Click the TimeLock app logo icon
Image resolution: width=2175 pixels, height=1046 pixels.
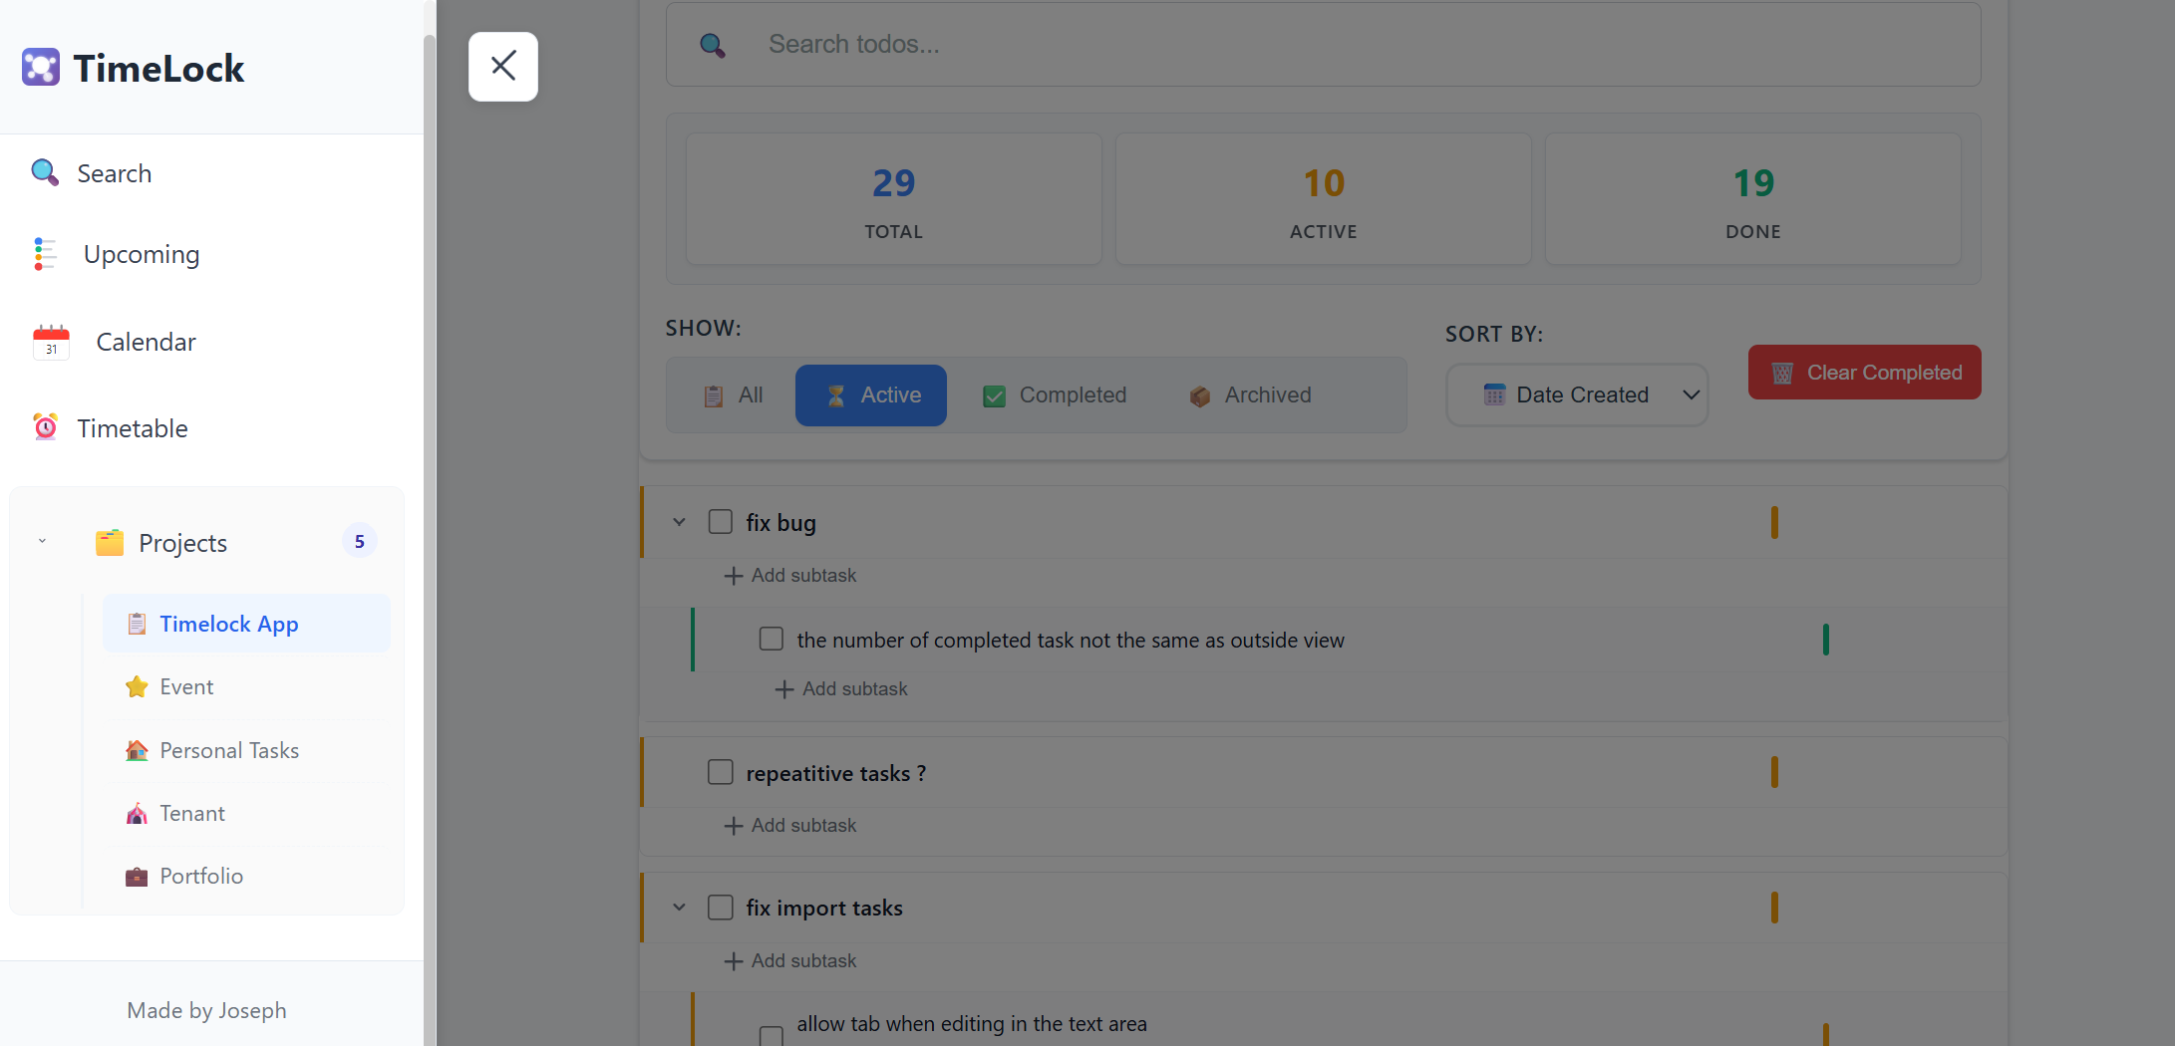point(41,67)
